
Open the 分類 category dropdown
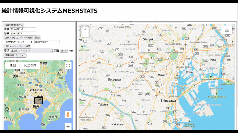(x=31, y=51)
